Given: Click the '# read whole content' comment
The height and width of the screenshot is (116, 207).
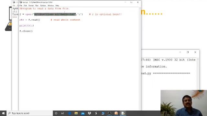Looking at the screenshot, I should (65, 20).
